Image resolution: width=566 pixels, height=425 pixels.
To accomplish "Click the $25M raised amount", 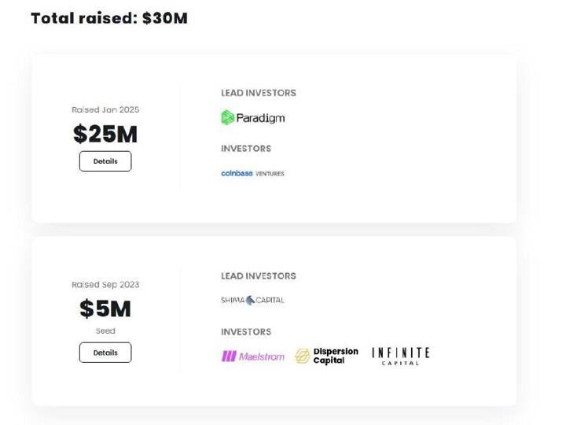I will pyautogui.click(x=105, y=134).
